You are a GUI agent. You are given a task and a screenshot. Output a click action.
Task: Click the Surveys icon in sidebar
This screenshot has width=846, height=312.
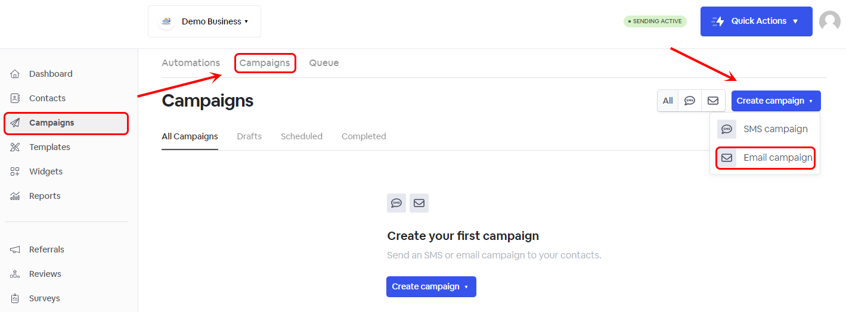point(16,298)
